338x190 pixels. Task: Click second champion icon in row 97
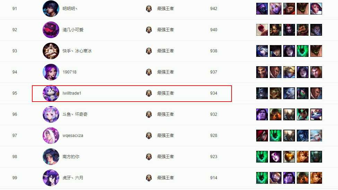[276, 136]
